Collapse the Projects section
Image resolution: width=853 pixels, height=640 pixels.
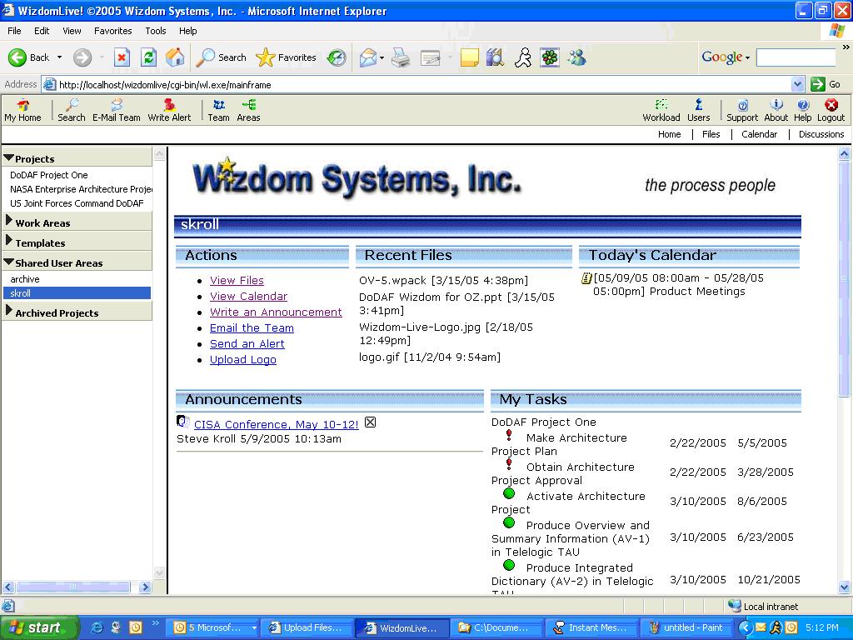pyautogui.click(x=9, y=158)
